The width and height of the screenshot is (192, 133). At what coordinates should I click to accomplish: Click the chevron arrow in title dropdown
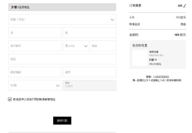click(112, 19)
